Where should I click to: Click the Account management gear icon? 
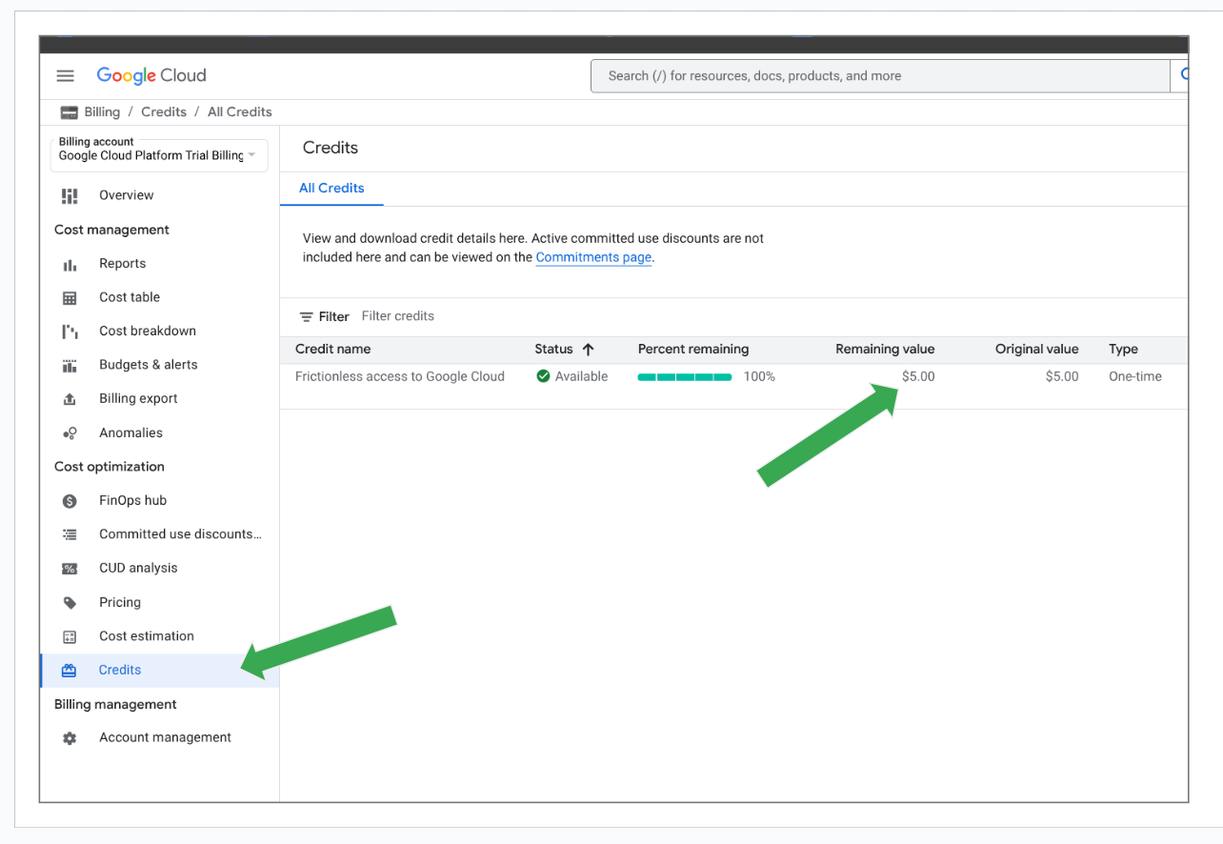(70, 738)
